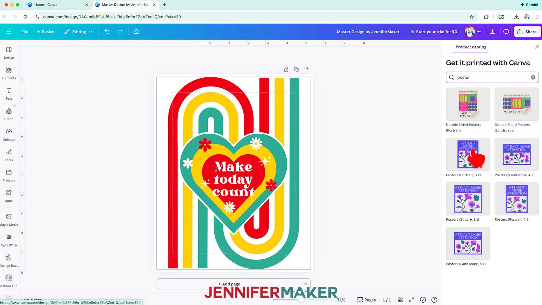Click the 71% zoom level
This screenshot has width=542, height=305.
tap(341, 300)
